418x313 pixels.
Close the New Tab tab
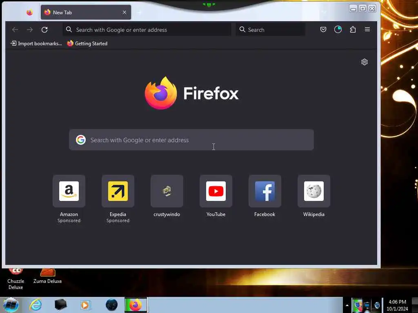[124, 12]
